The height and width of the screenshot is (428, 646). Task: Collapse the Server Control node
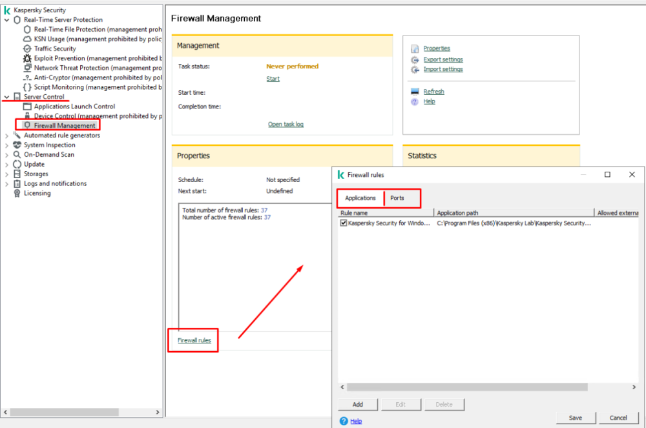6,97
